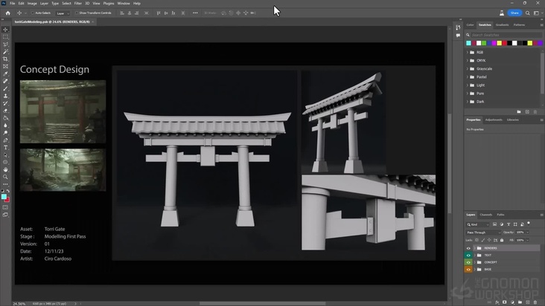
Task: Toggle lock transparent pixels
Action: point(477,240)
